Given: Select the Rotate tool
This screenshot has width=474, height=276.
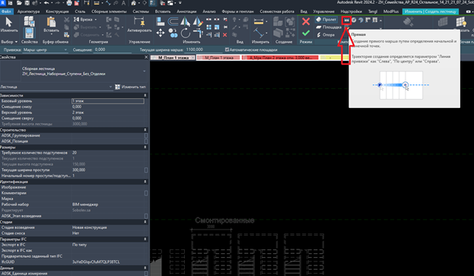Looking at the screenshot, I should click(185, 33).
